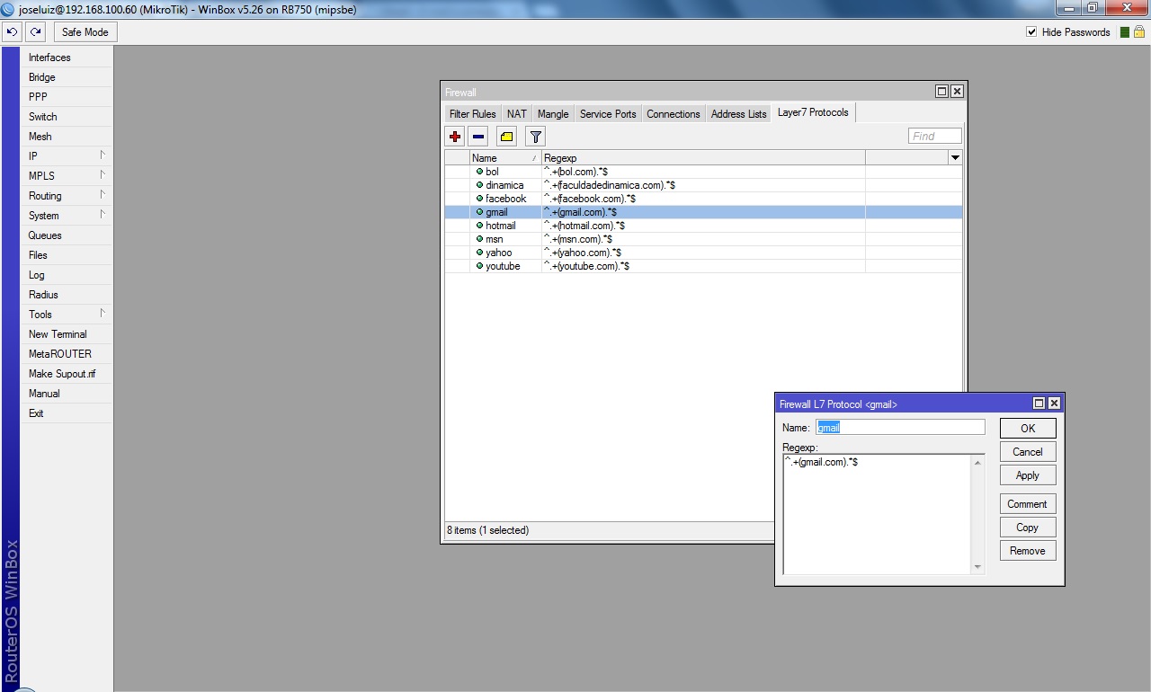
Task: Maximize the Firewall window
Action: [x=941, y=92]
